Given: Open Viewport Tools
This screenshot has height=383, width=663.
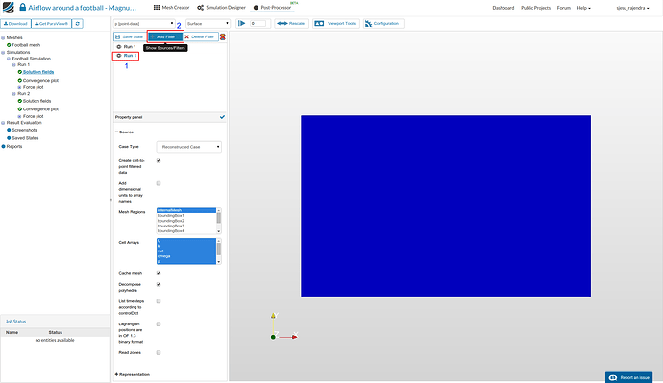Looking at the screenshot, I should [336, 24].
